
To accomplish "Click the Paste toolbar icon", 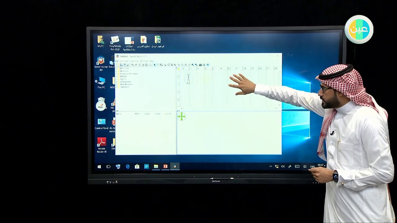I will pos(146,65).
